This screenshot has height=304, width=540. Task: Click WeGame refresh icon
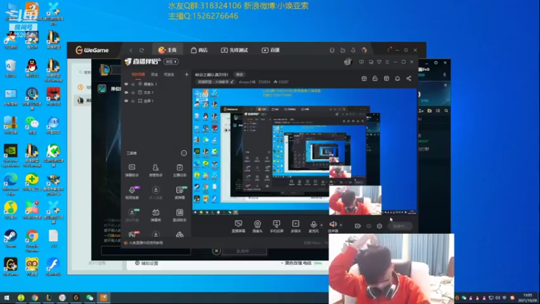[x=142, y=50]
